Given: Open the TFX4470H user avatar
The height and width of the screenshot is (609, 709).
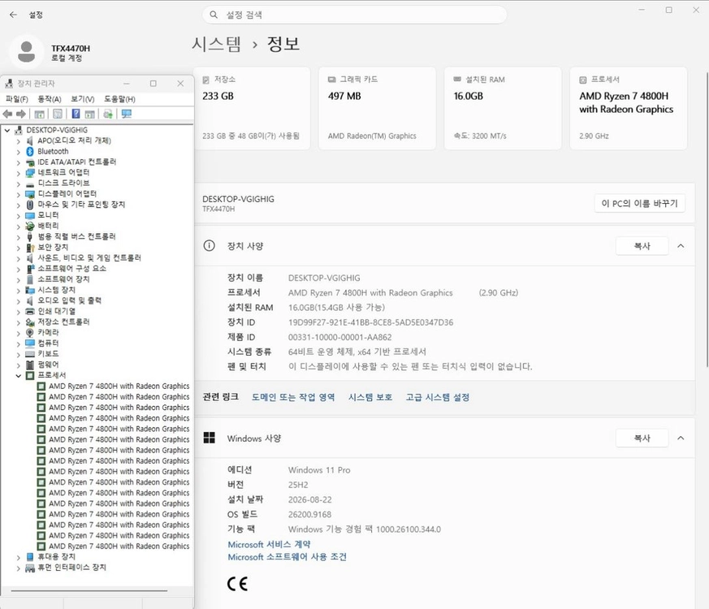Looking at the screenshot, I should point(26,52).
